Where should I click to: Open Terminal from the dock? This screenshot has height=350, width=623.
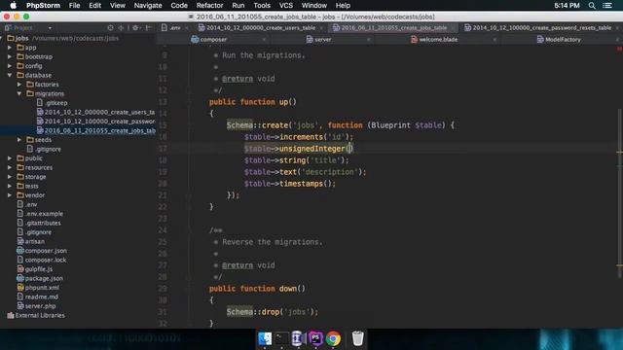tap(281, 338)
